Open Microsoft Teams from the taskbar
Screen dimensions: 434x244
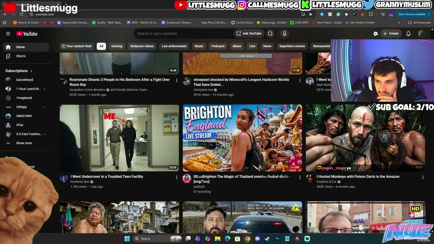pyautogui.click(x=198, y=239)
